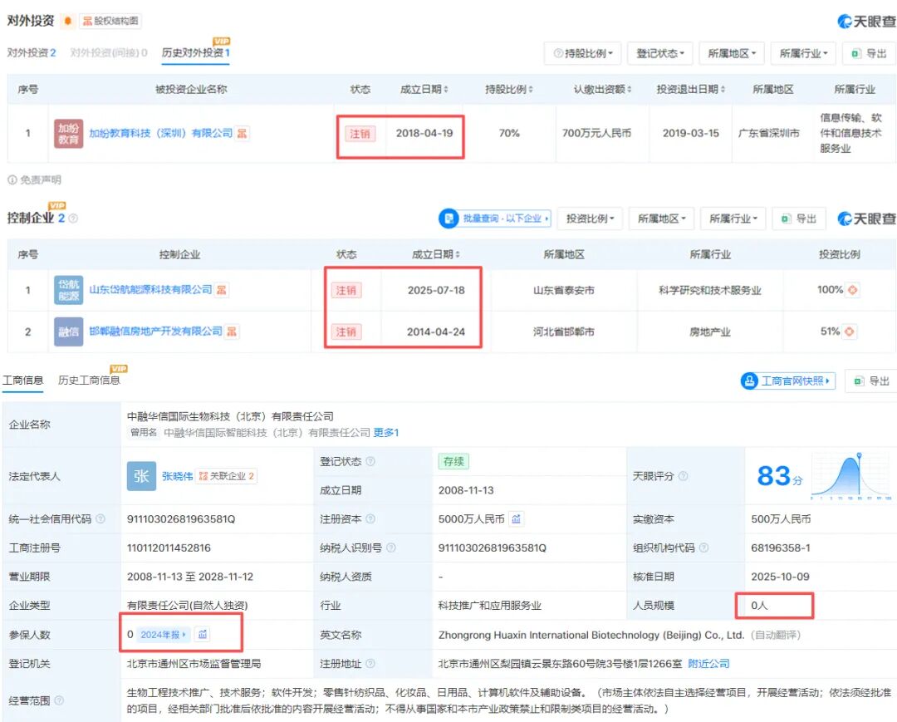Viewport: 897px width, 722px height.
Task: Click the orange bell icon beside 对外投资
Action: tap(68, 22)
